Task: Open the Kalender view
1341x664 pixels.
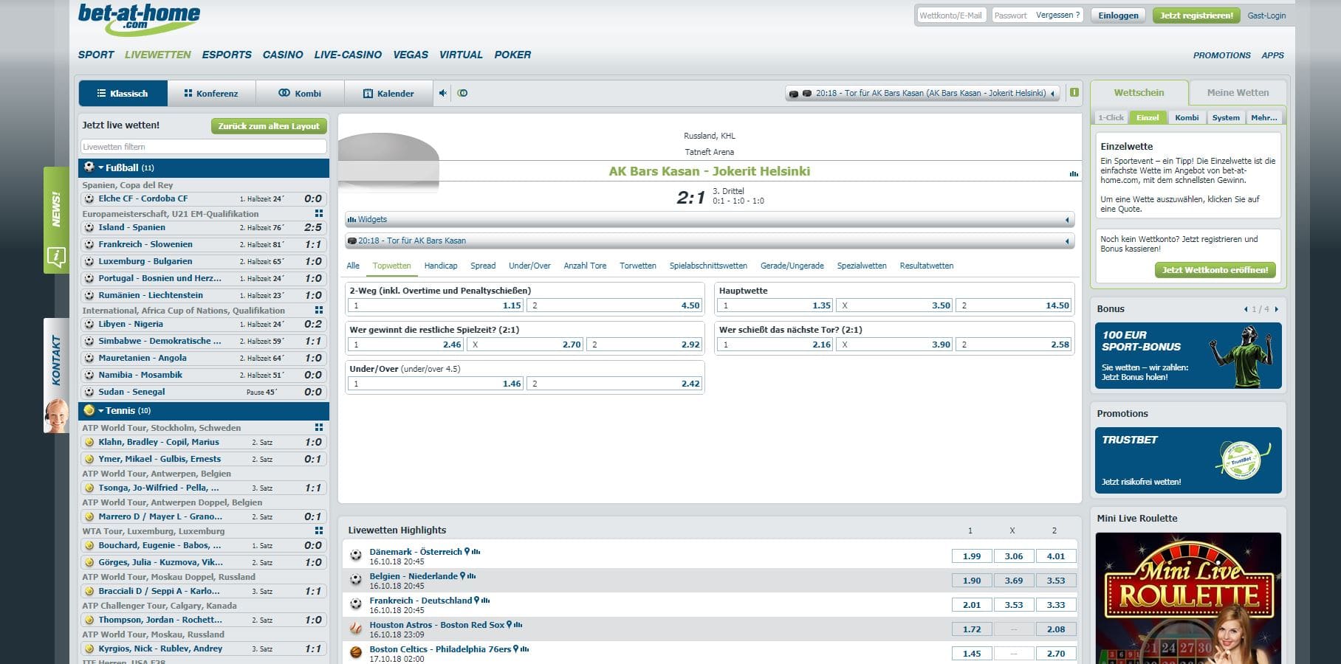Action: pos(388,94)
